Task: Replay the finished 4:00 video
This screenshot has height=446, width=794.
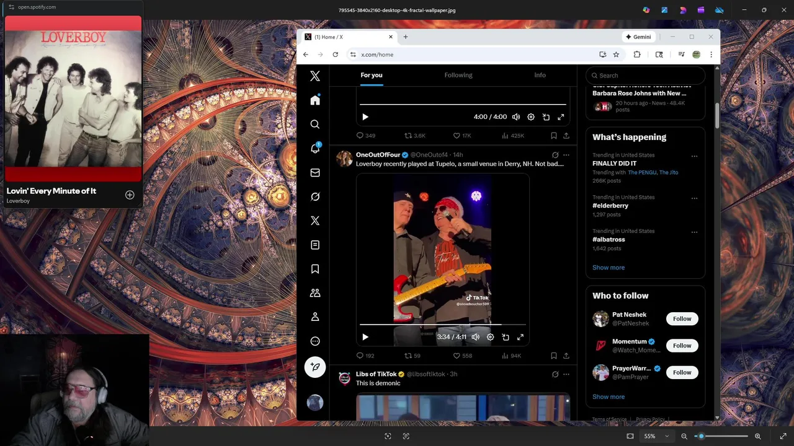Action: [365, 116]
